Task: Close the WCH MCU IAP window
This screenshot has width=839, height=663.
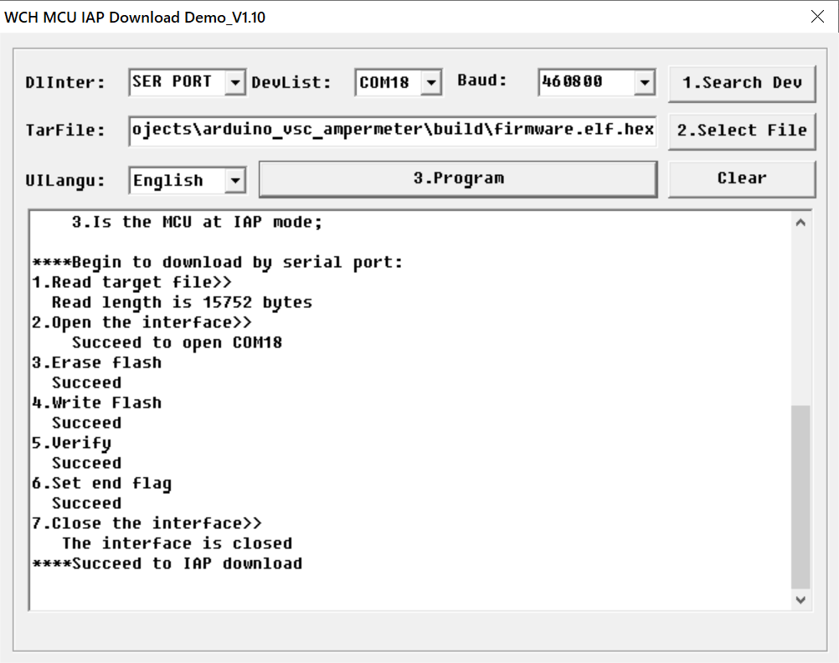Action: pos(817,17)
